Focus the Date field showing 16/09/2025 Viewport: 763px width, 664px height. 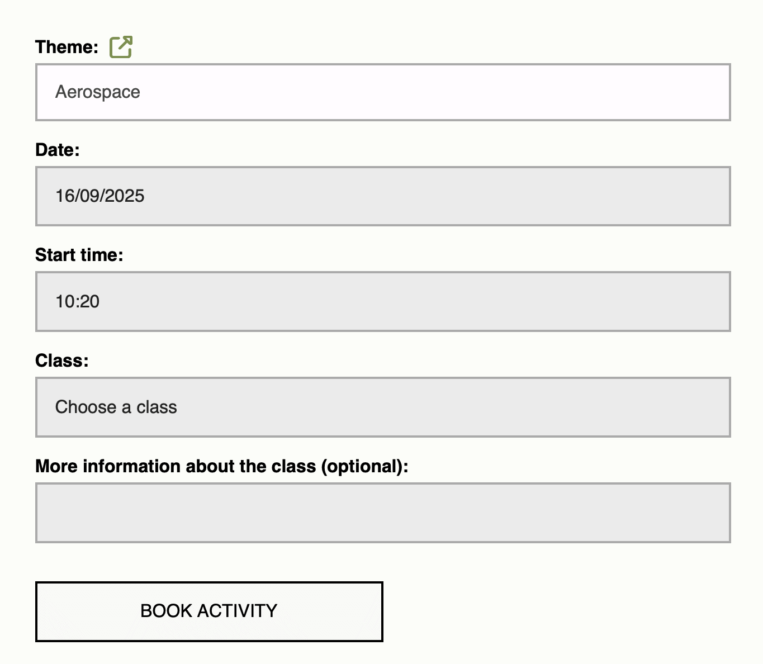pyautogui.click(x=383, y=196)
